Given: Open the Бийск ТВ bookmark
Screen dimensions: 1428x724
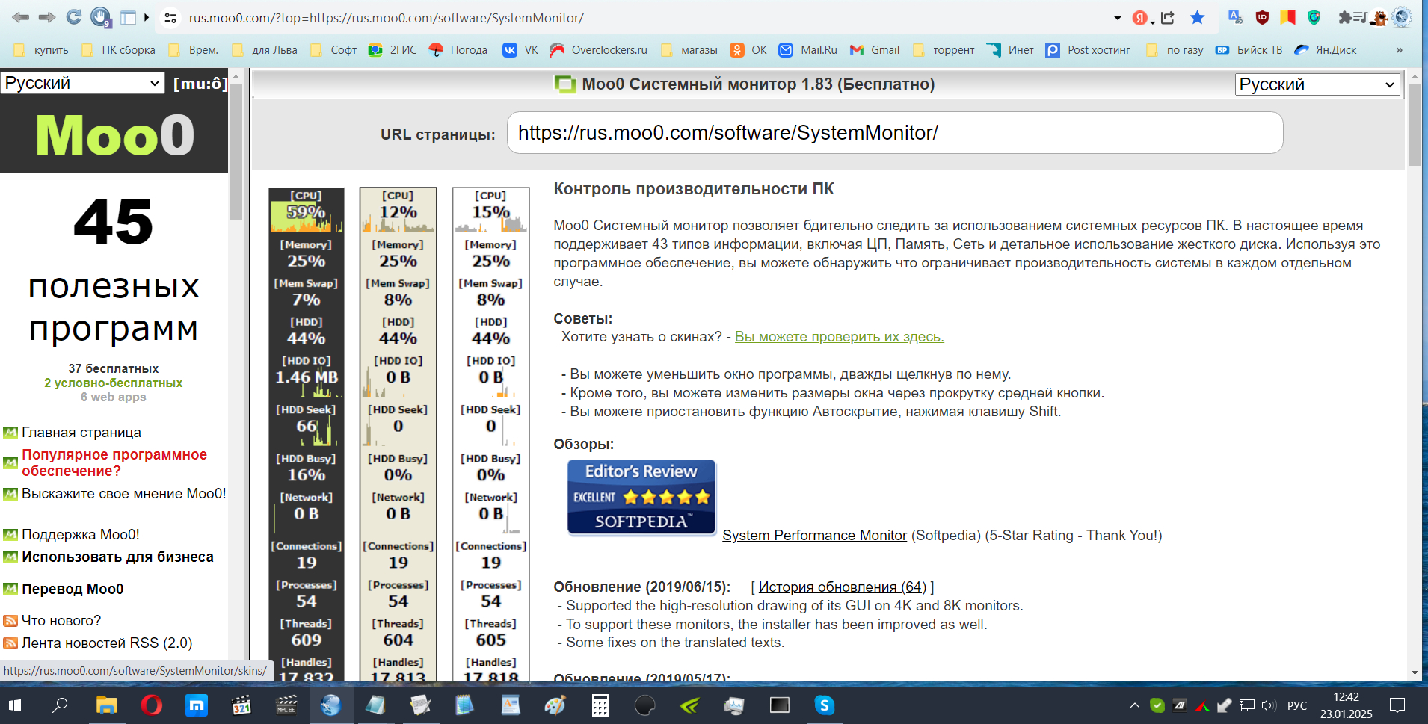Looking at the screenshot, I should [x=1248, y=50].
